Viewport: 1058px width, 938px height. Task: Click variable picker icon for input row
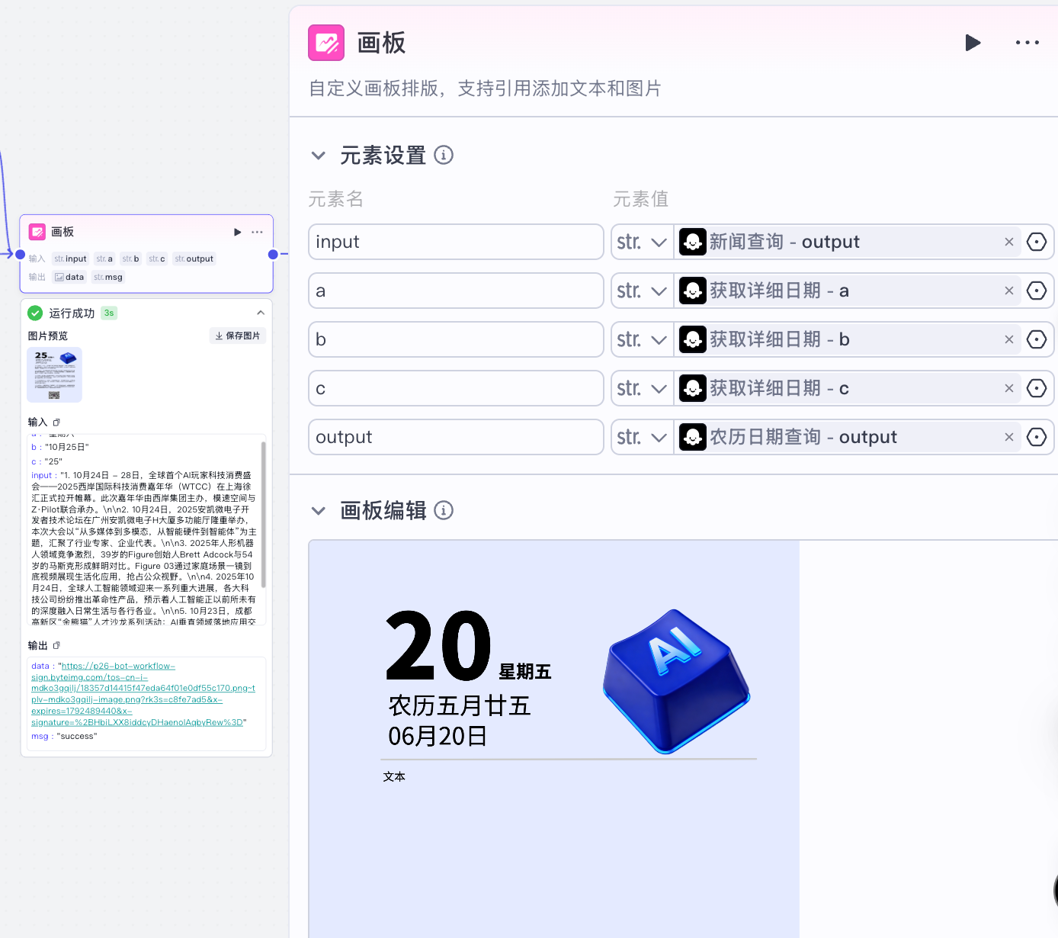[1037, 242]
